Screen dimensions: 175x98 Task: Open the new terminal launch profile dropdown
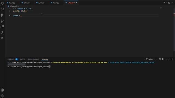[x=157, y=59]
